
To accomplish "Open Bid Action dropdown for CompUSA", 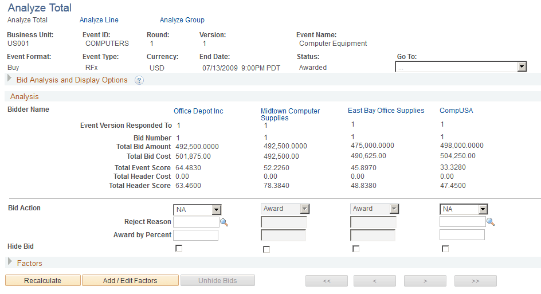I will [464, 209].
